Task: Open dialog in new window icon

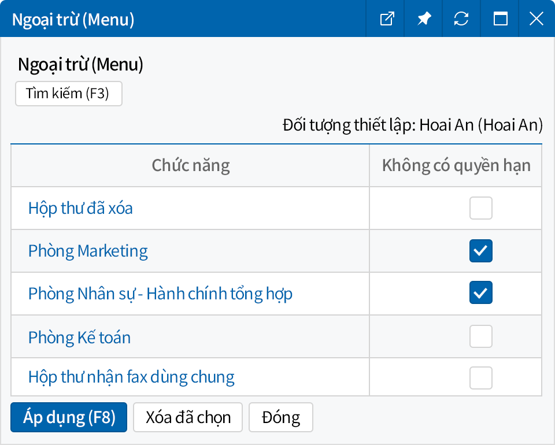Action: pyautogui.click(x=387, y=18)
